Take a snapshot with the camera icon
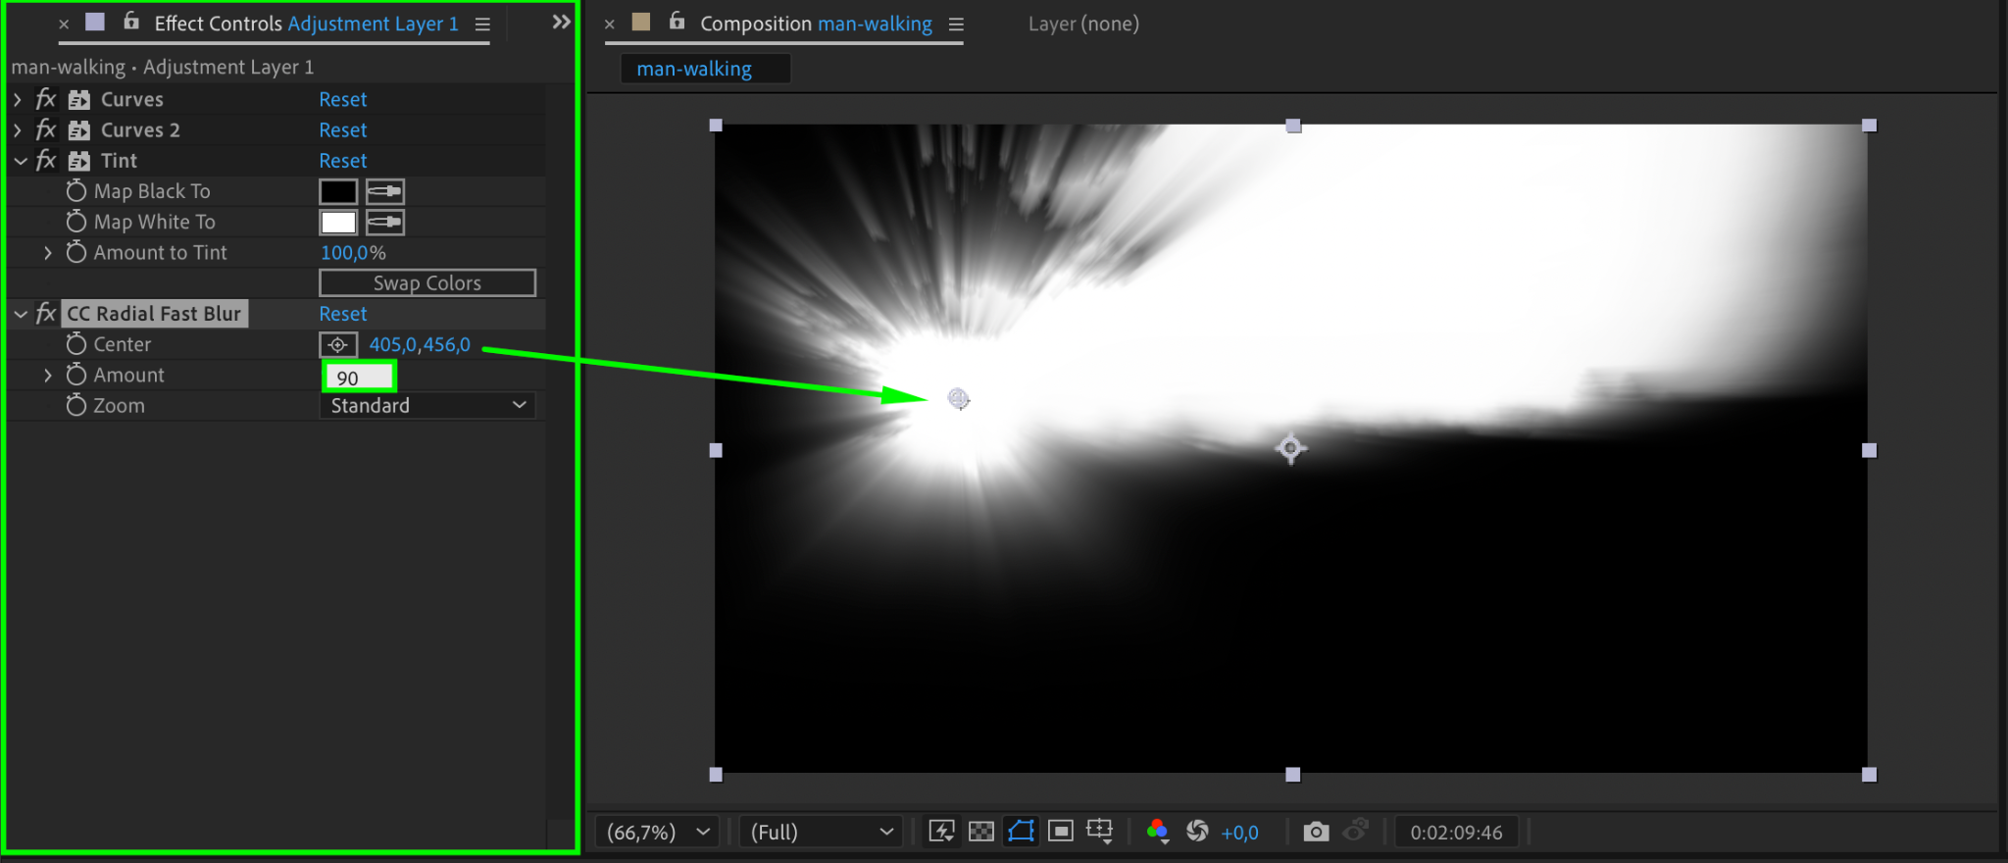 click(x=1316, y=832)
